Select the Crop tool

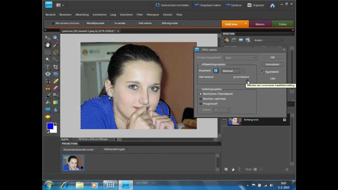click(x=55, y=67)
